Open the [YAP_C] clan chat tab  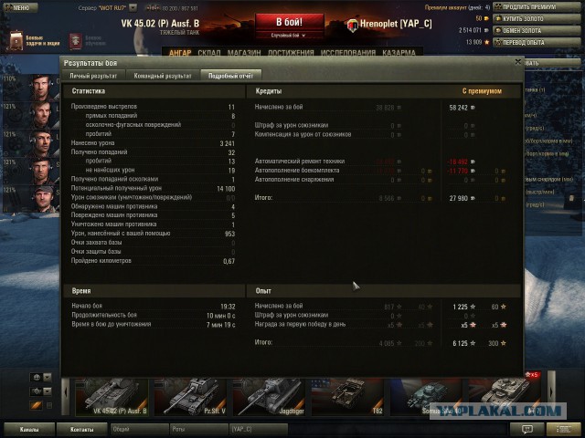259,430
